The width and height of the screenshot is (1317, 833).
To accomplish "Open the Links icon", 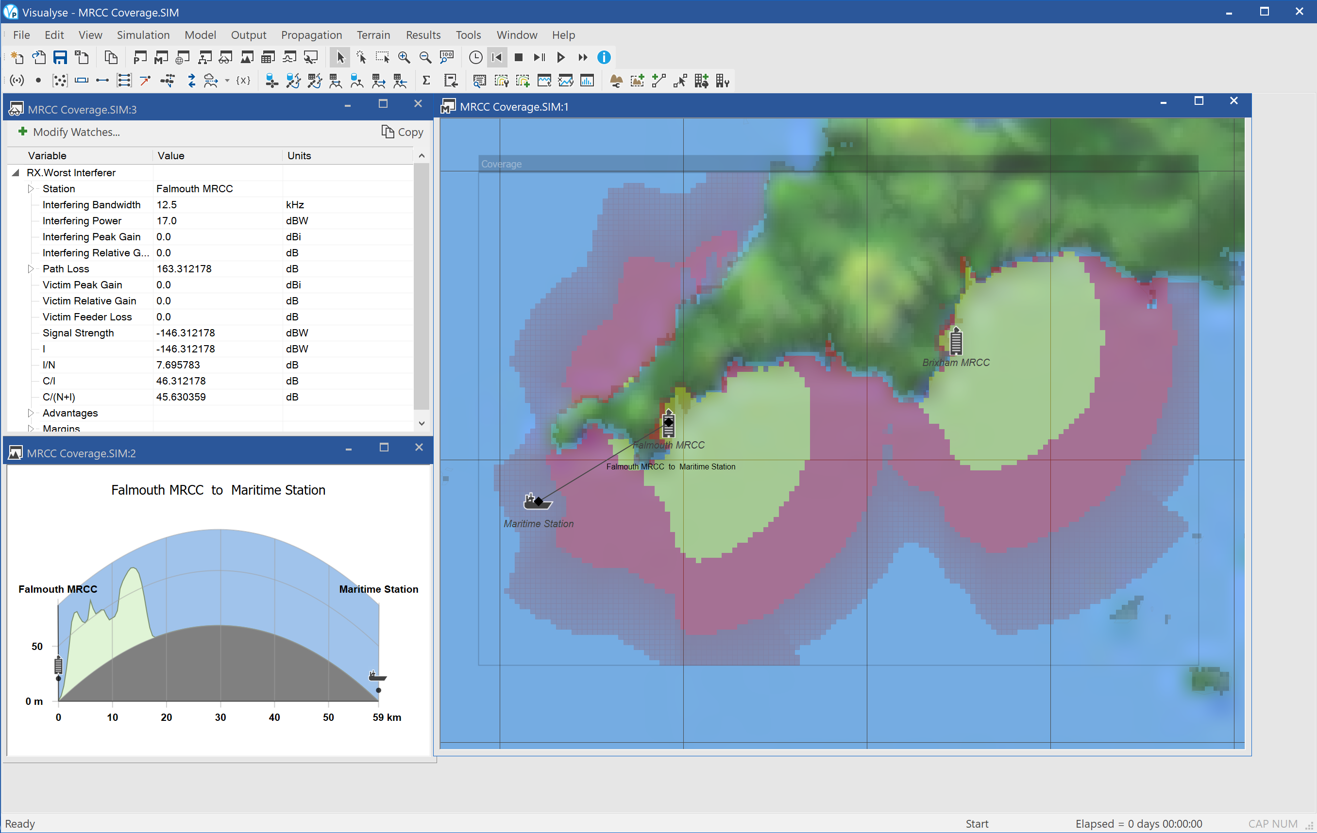I will click(102, 81).
